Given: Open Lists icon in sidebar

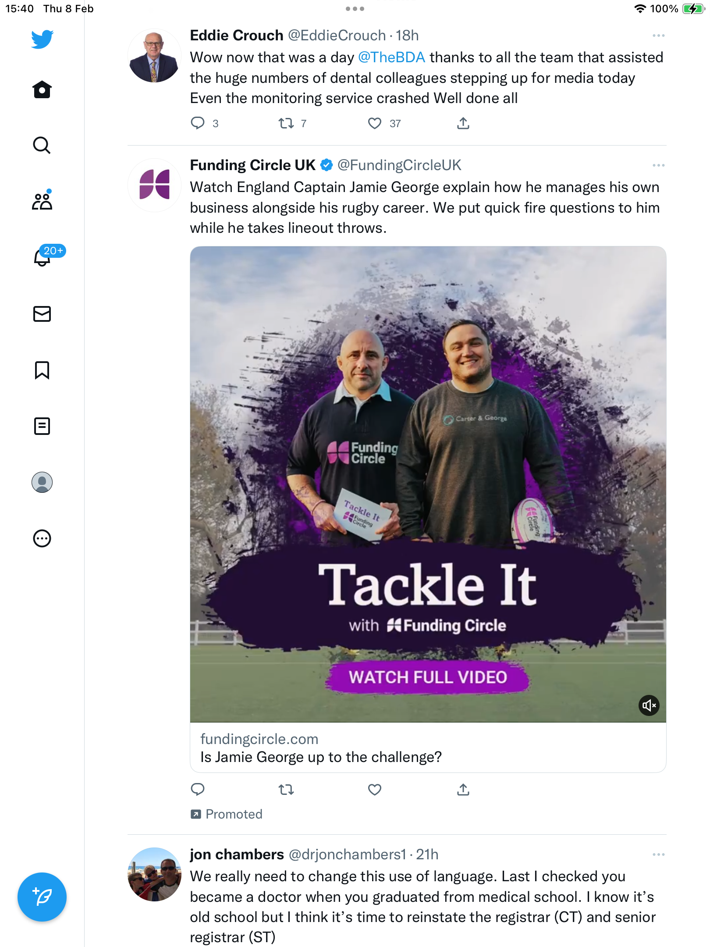Looking at the screenshot, I should pos(42,426).
